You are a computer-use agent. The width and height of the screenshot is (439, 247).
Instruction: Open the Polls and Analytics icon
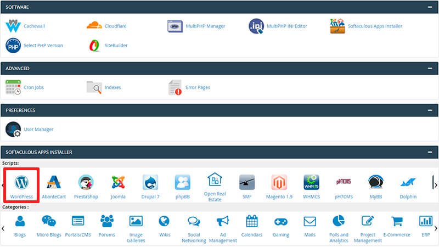coord(339,221)
